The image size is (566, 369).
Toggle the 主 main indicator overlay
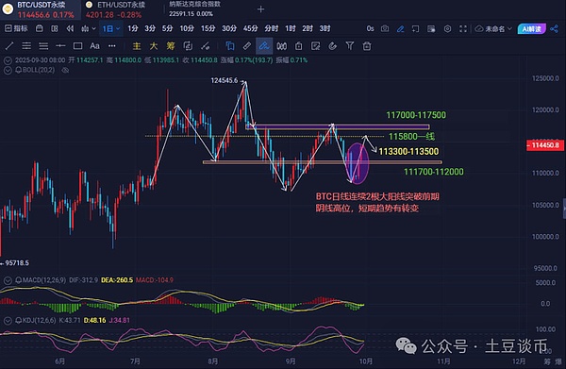[x=137, y=46]
